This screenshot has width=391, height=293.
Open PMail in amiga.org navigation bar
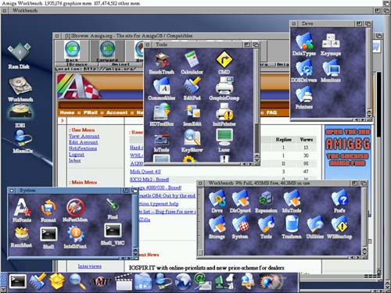[x=90, y=113]
